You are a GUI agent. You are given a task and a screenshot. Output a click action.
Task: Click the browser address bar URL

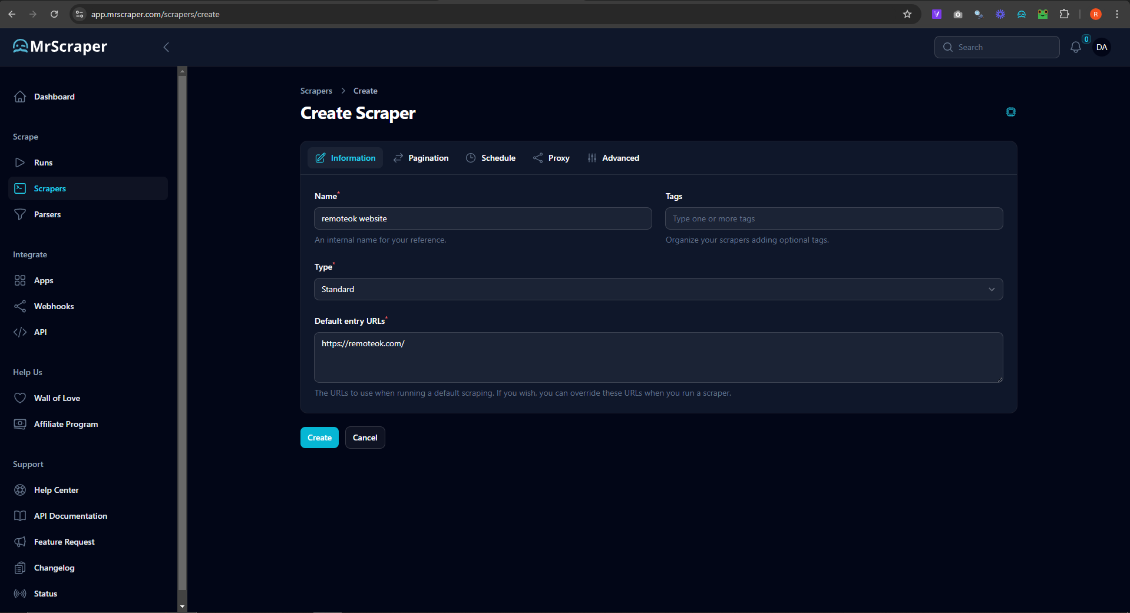click(x=156, y=14)
